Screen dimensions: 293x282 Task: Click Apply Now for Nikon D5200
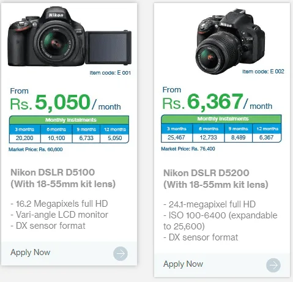point(183,264)
